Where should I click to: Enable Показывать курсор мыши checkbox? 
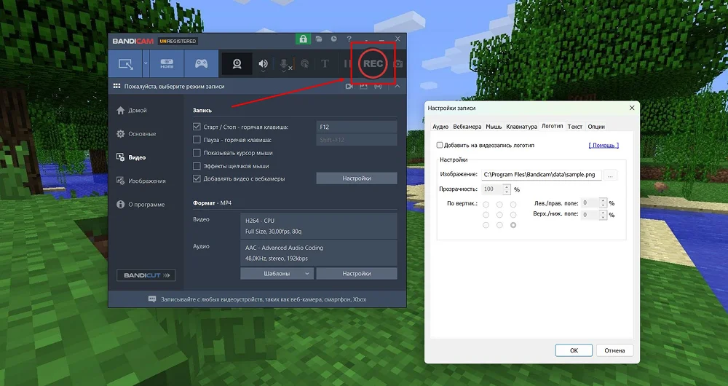pos(197,153)
